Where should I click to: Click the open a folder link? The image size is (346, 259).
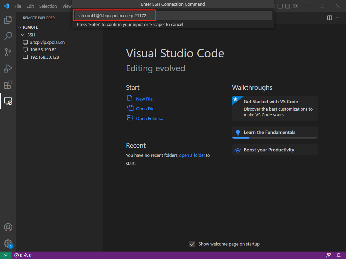[192, 155]
